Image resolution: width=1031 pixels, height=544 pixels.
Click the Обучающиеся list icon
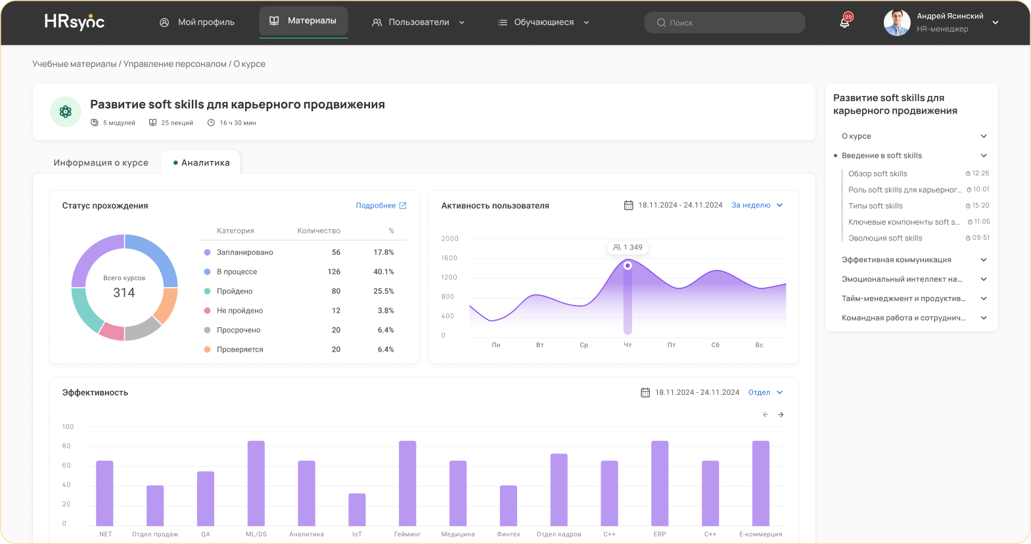pos(503,22)
